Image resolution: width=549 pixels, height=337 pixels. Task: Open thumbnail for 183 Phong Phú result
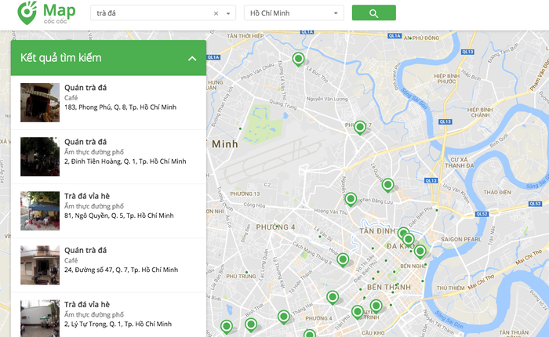coord(40,103)
